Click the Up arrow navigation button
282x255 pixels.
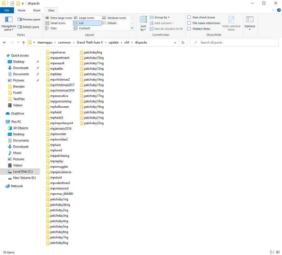(x=24, y=42)
